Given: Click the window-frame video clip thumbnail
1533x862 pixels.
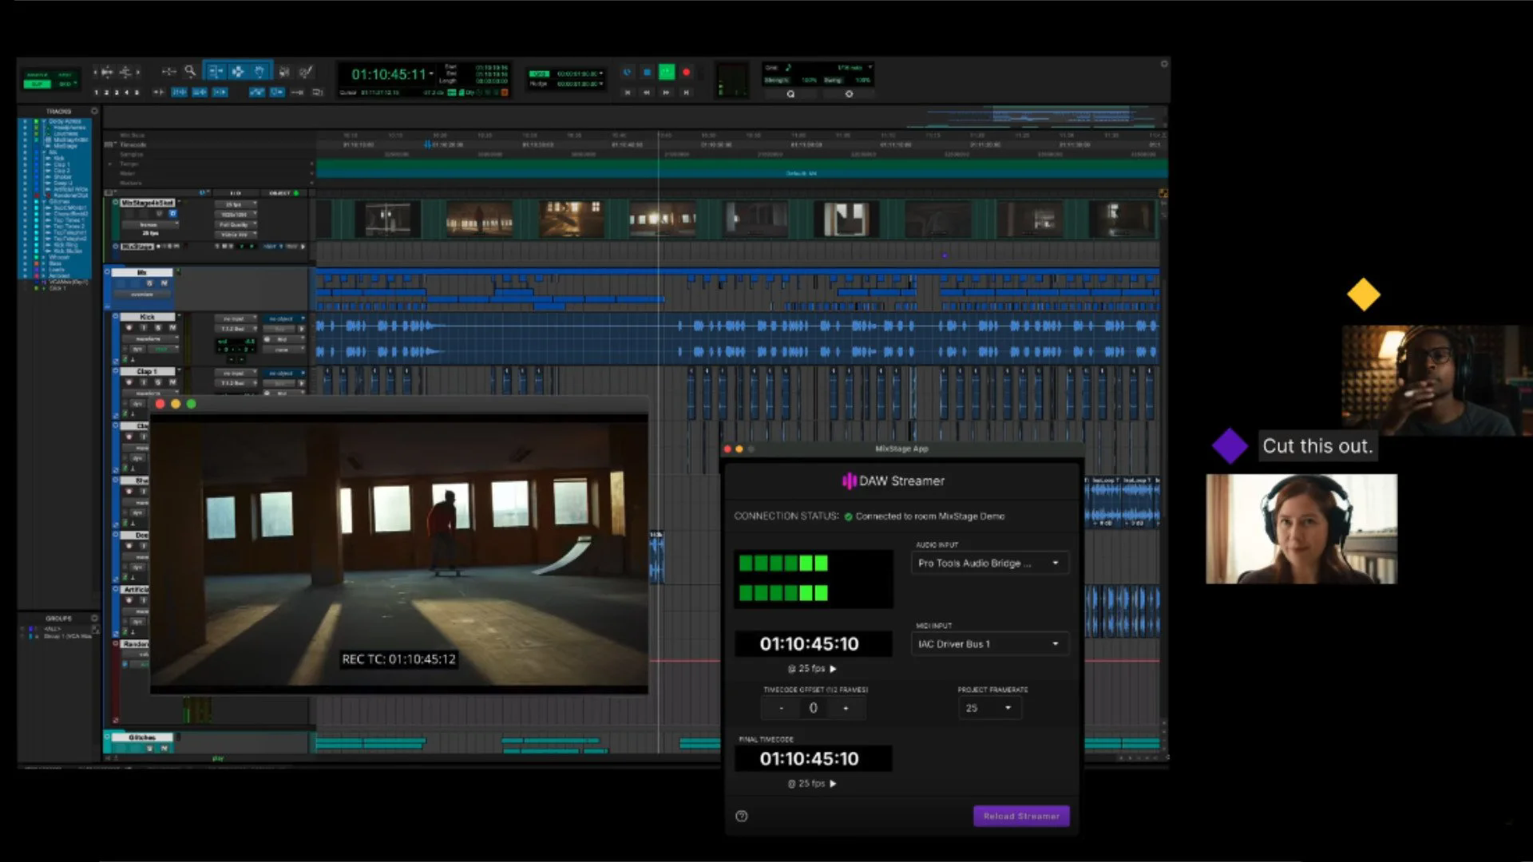Looking at the screenshot, I should (846, 219).
